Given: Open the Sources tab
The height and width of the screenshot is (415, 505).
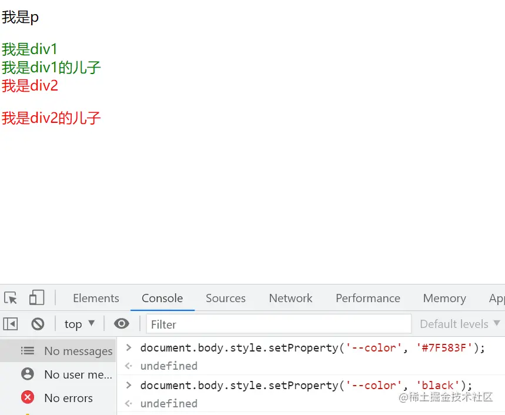Looking at the screenshot, I should coord(225,298).
